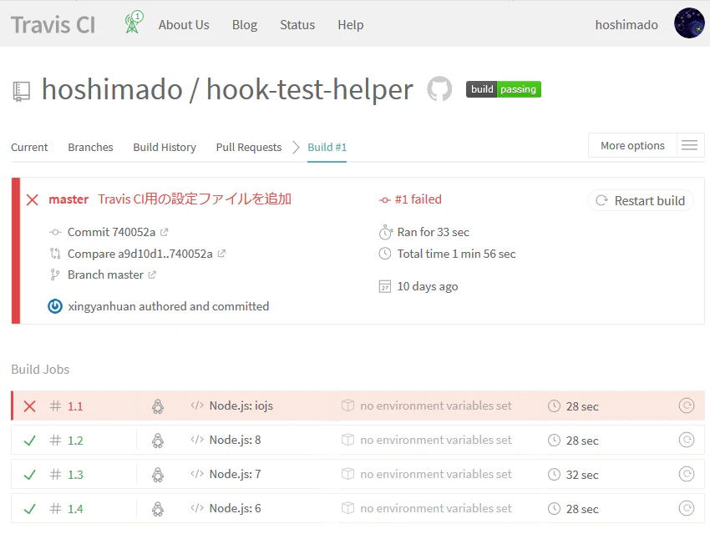This screenshot has height=539, width=710.
Task: Open the broadcast tower notifications icon
Action: 134,23
